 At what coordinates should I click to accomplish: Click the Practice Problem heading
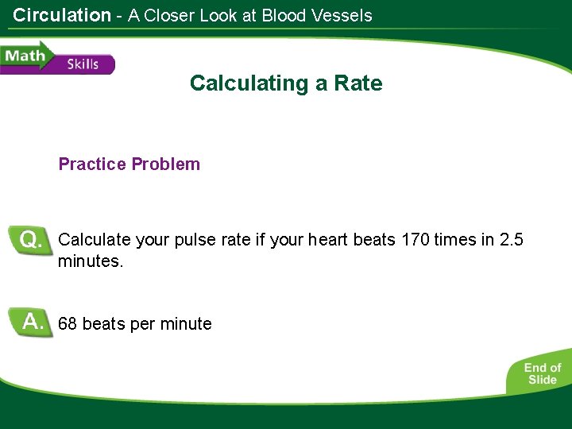(x=129, y=164)
